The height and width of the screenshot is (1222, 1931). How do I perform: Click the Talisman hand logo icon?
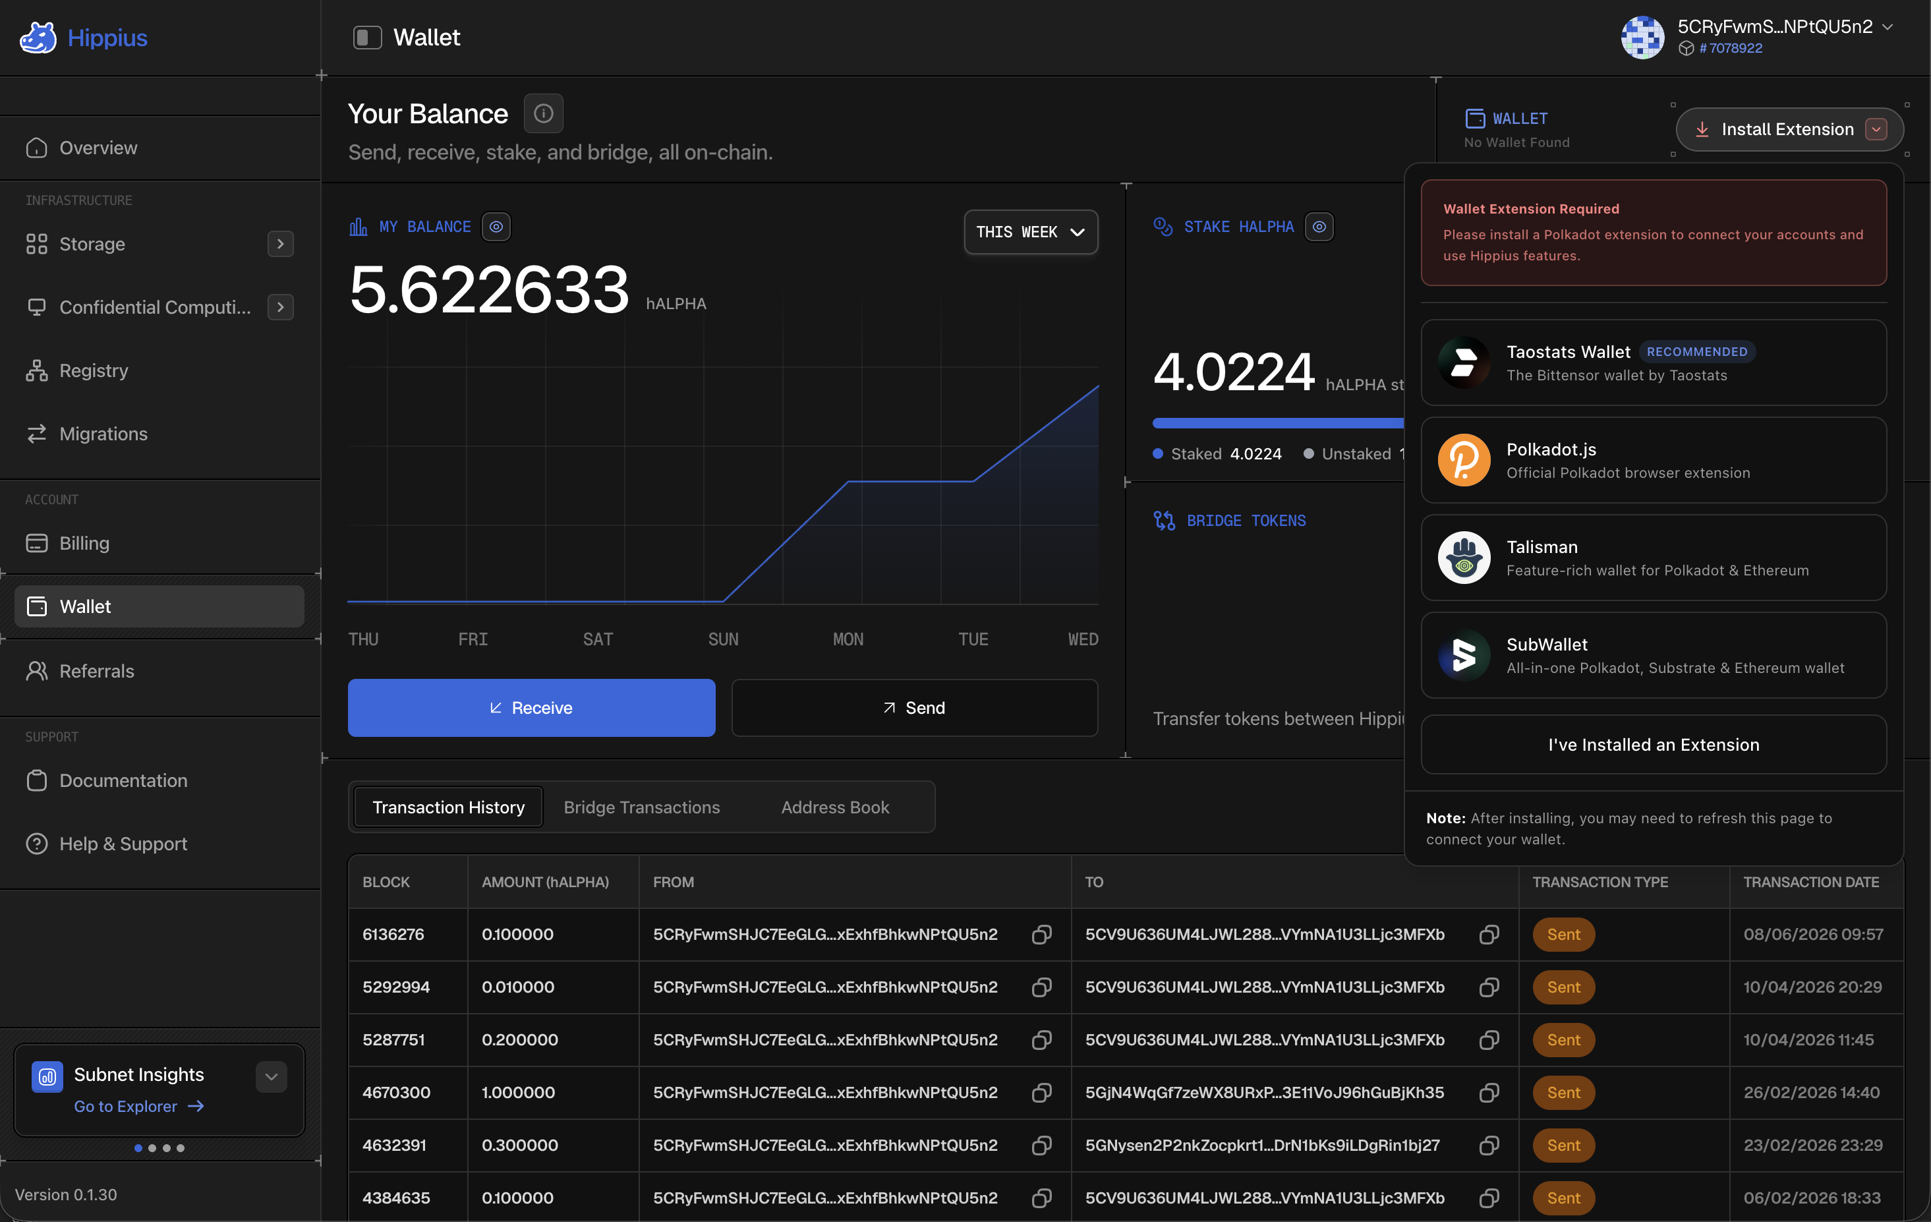pyautogui.click(x=1464, y=558)
